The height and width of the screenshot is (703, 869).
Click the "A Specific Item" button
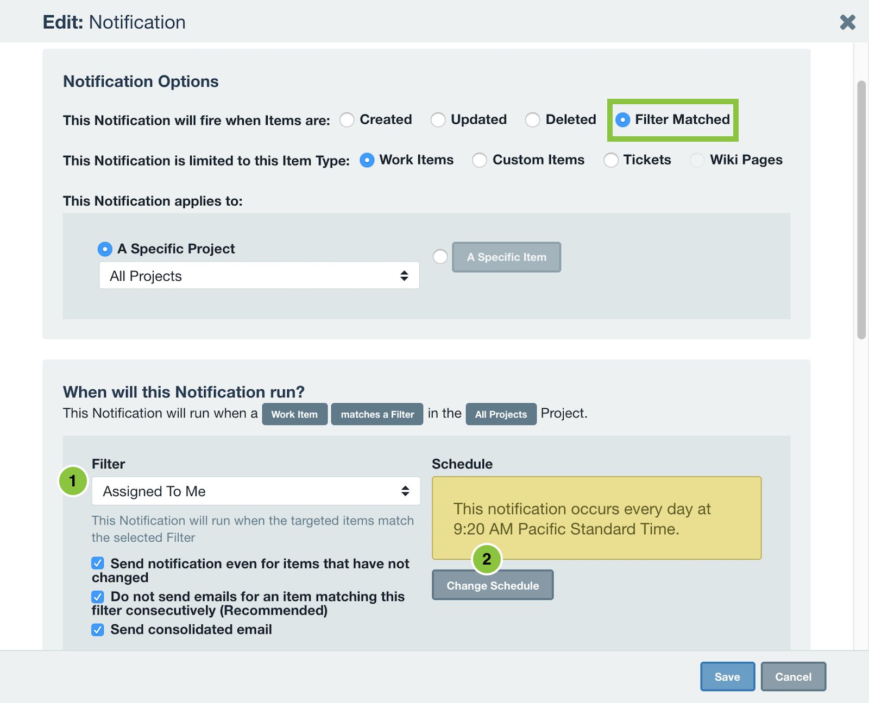506,257
